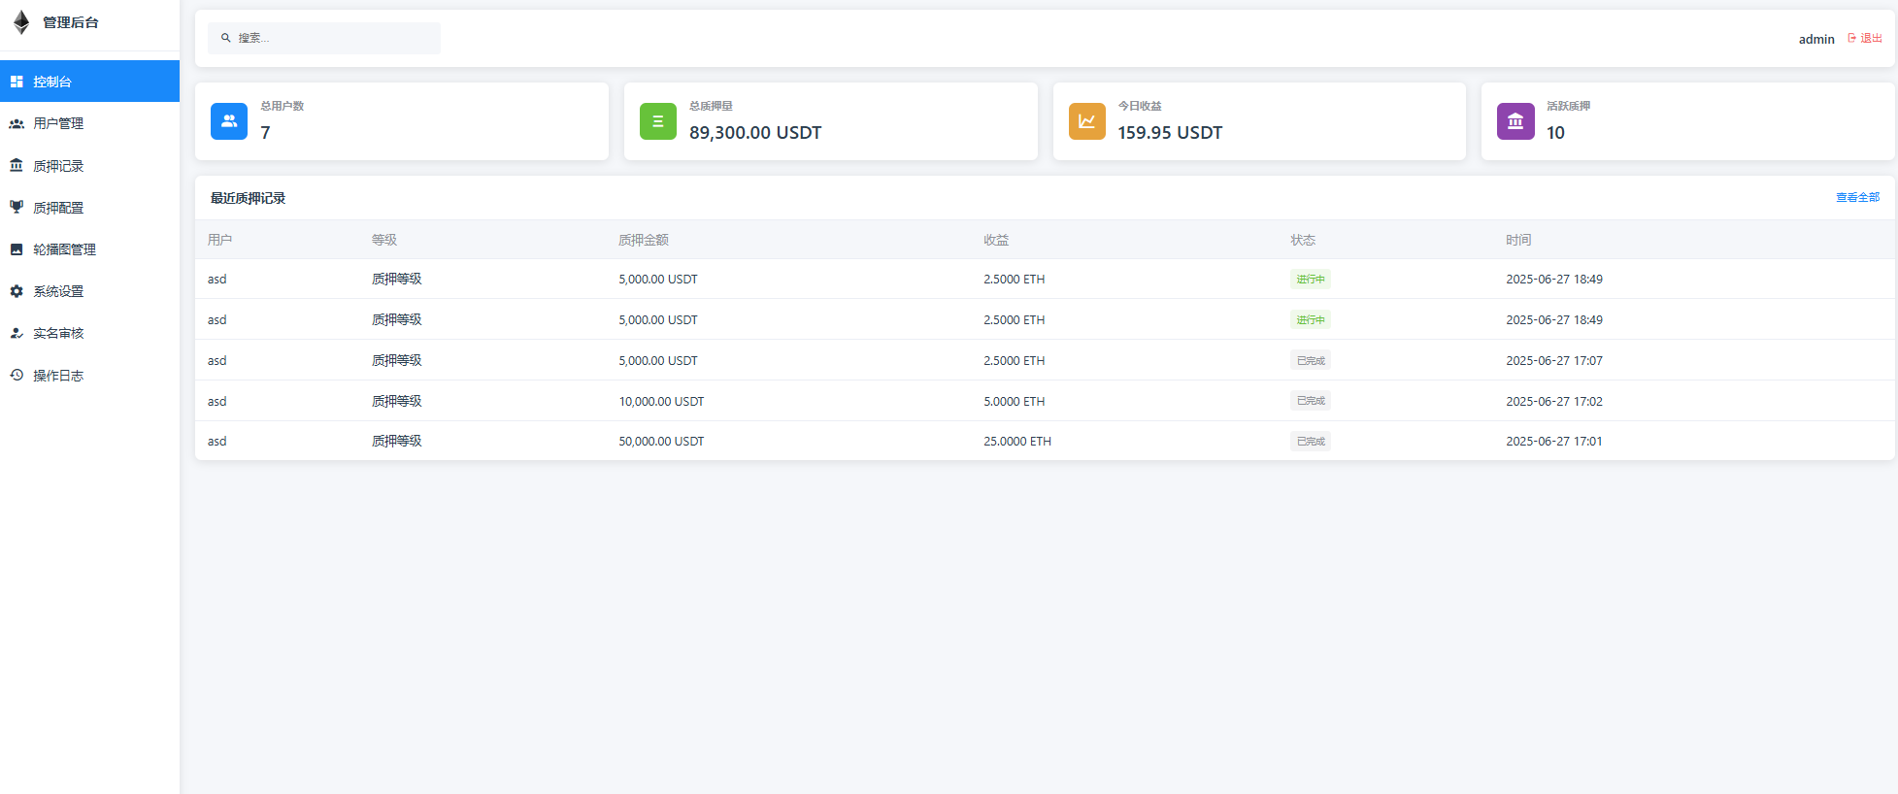Screen dimensions: 1898x794
Task: Click the image icon beside 轮播图管理
Action: click(17, 249)
